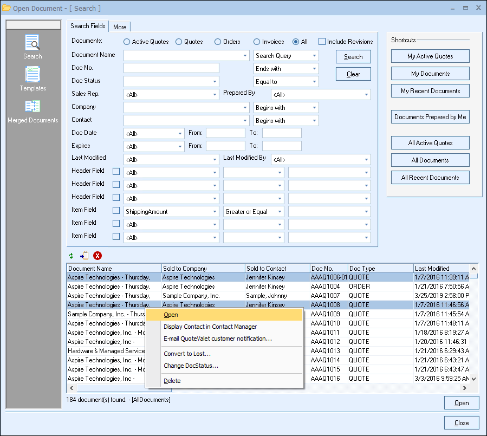The width and height of the screenshot is (487, 436).
Task: Select the Merged Documents sidebar icon
Action: tap(33, 107)
